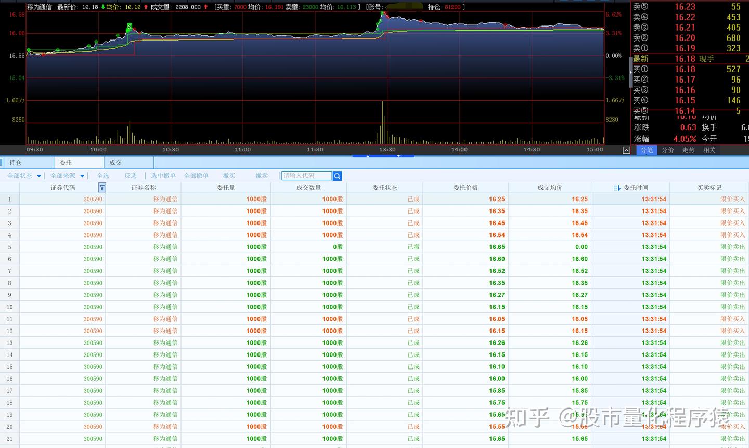Click the 证券代码 column header
This screenshot has height=448, width=749.
click(62, 188)
